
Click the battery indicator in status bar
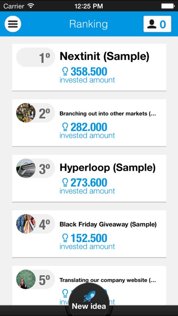coord(168,6)
